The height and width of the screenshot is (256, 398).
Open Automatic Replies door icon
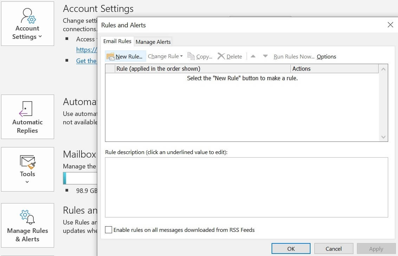[x=26, y=109]
